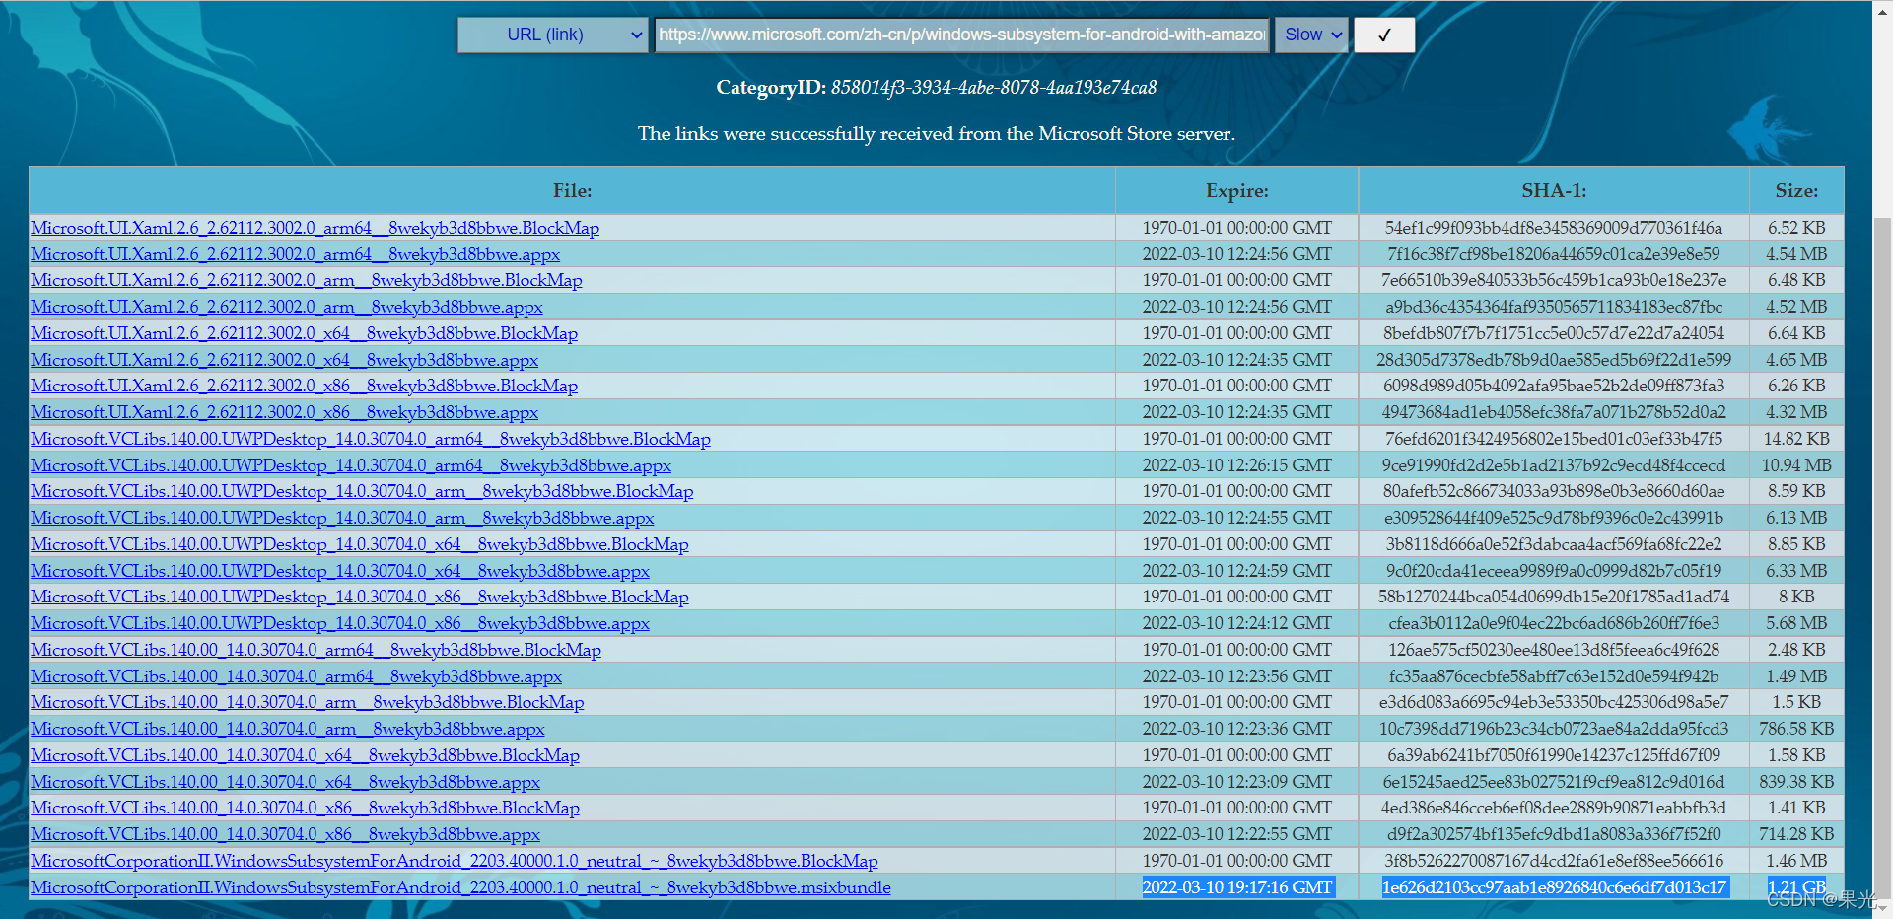Select expire time 2022-03-10 12:26:15 GMT
Viewport: 1893px width, 919px height.
tap(1236, 465)
